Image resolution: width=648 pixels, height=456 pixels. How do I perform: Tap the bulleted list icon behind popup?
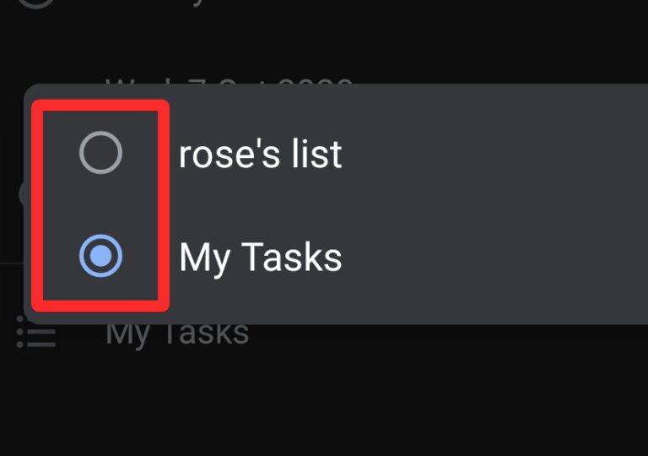pyautogui.click(x=36, y=334)
